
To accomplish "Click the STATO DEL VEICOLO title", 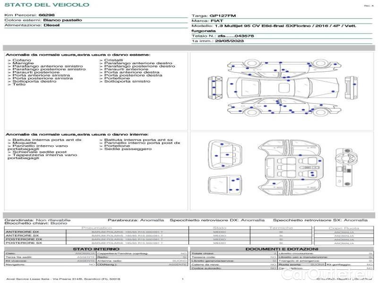I will pos(46,5).
